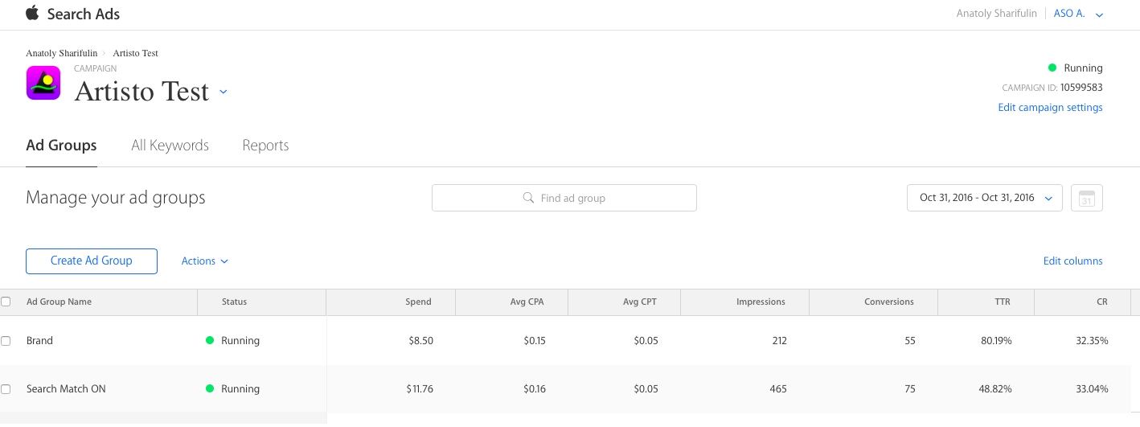Click the green campaign Running indicator
1140x427 pixels.
point(1052,68)
